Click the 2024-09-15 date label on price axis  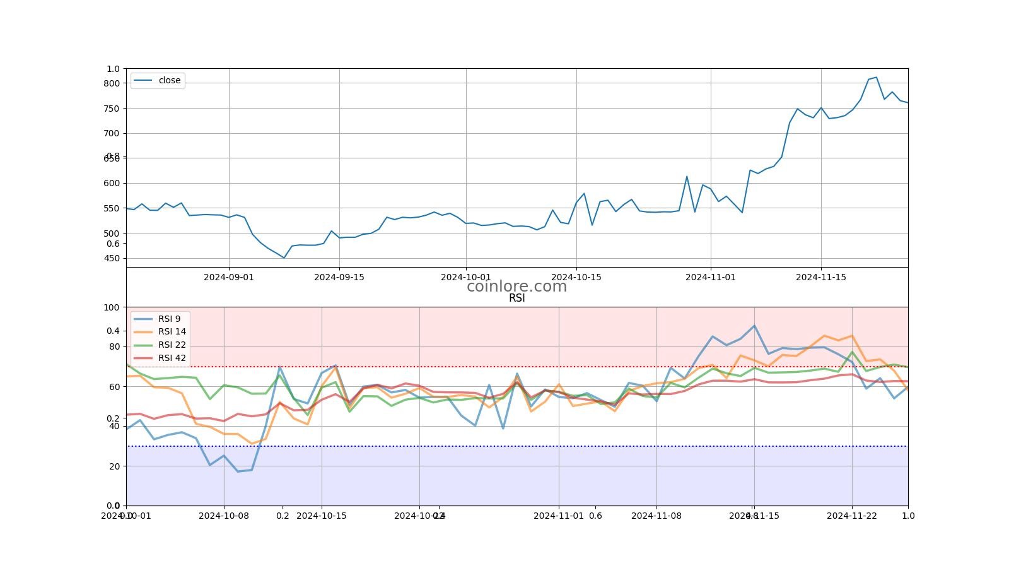coord(339,277)
